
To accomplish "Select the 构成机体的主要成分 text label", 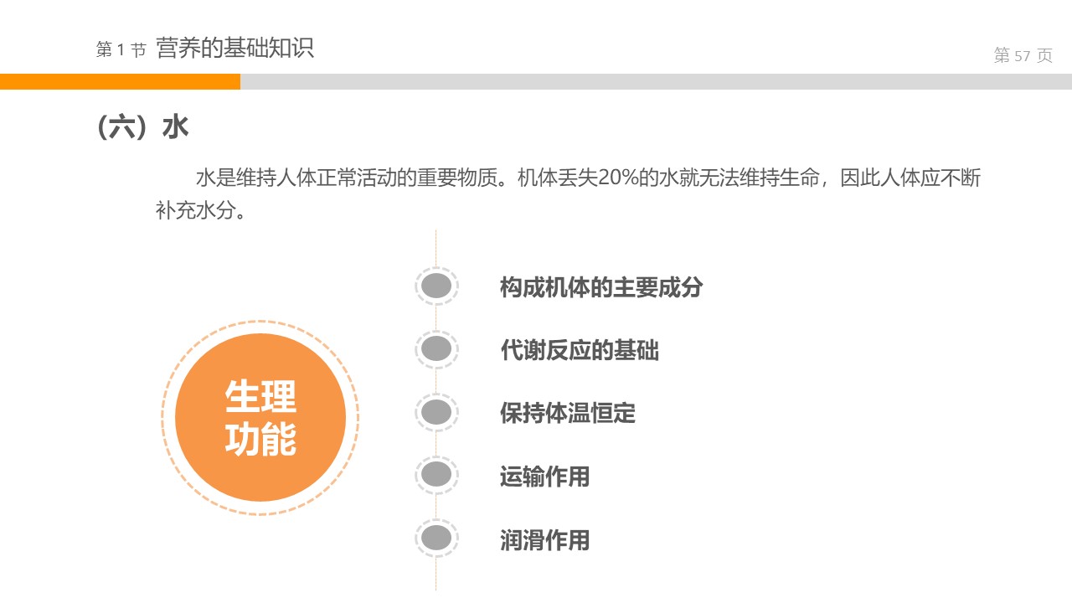I will 600,287.
